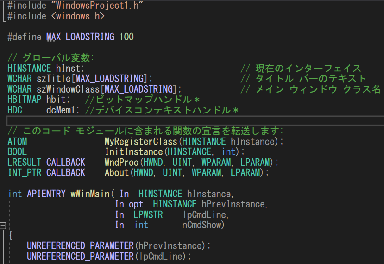Click UNREFERENCED_PARAMETER on the lpCmdLine line
384x264 pixels.
(x=80, y=257)
